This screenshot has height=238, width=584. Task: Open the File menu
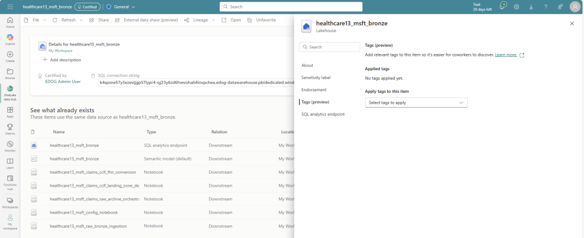tap(35, 20)
